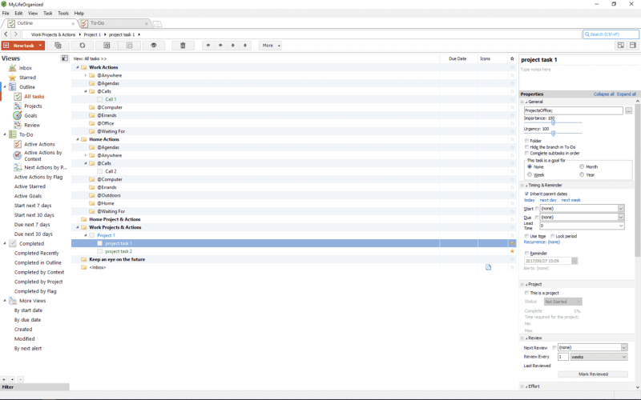Image resolution: width=641 pixels, height=400 pixels.
Task: Open the Inbox view icon
Action: (x=13, y=68)
